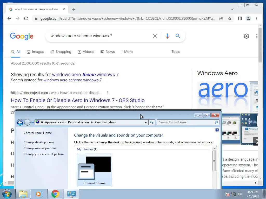Clear the Google search query
The height and width of the screenshot is (199, 266).
pyautogui.click(x=155, y=36)
